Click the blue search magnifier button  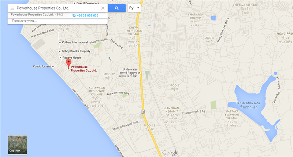pos(116,8)
